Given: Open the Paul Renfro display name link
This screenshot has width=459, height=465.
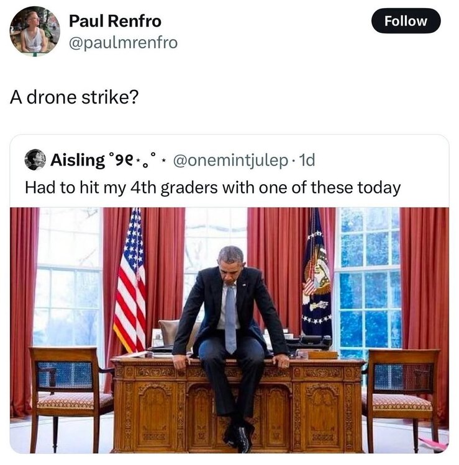Looking at the screenshot, I should [115, 21].
